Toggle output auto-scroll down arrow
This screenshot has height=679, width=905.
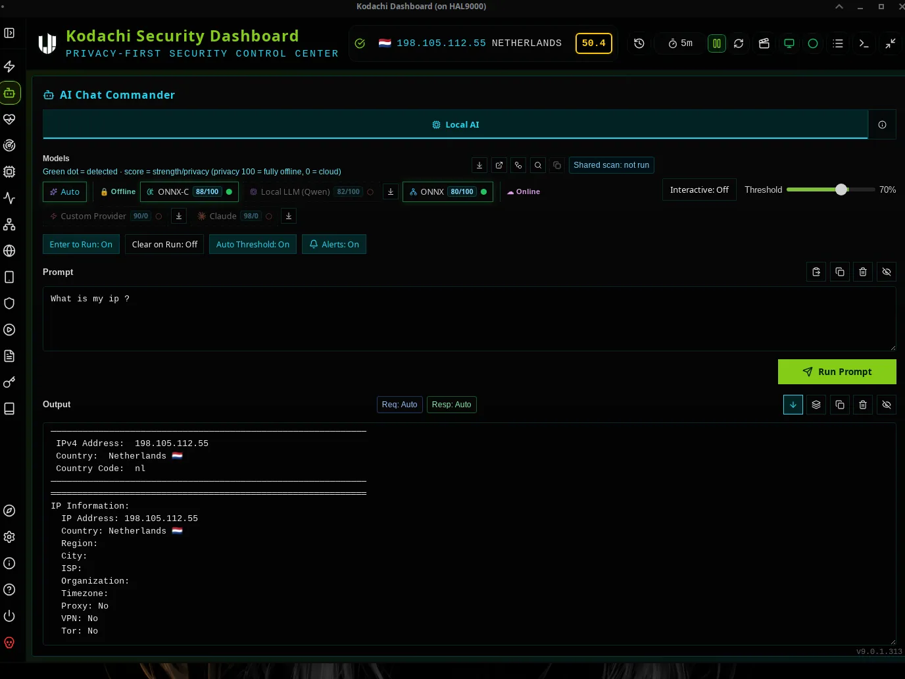[x=793, y=405]
